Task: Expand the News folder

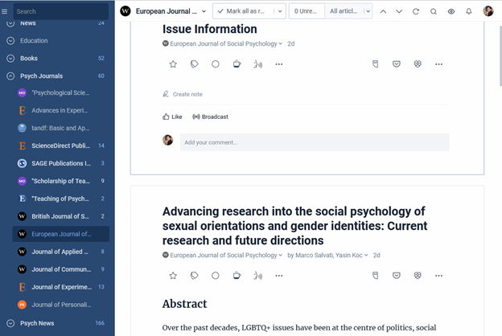Action: click(x=10, y=23)
